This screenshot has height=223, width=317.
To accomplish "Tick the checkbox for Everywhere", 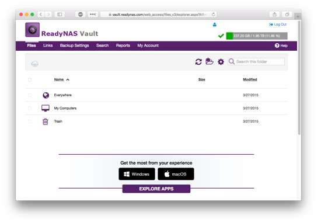I will tap(30, 95).
